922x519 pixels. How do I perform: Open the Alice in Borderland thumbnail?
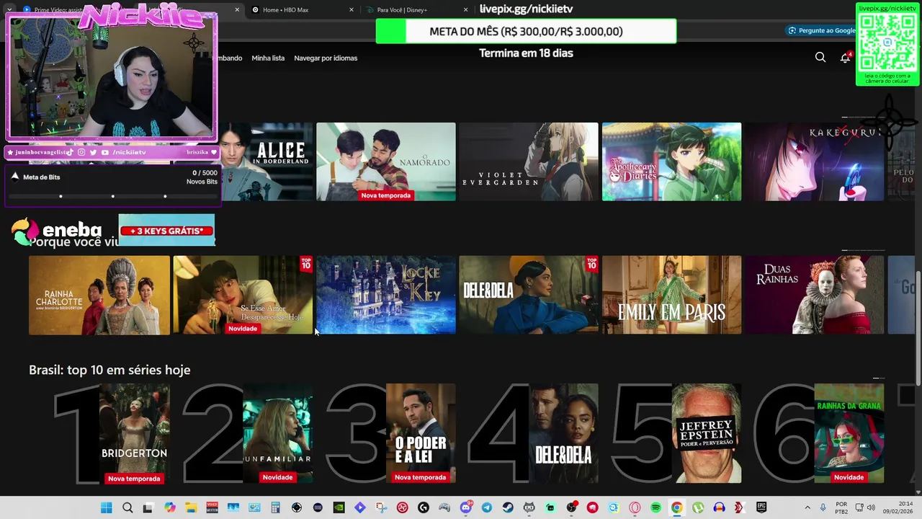(x=267, y=161)
